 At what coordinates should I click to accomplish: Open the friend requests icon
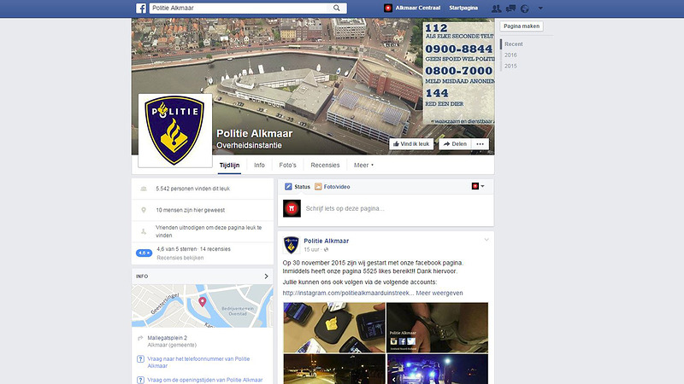(x=497, y=8)
